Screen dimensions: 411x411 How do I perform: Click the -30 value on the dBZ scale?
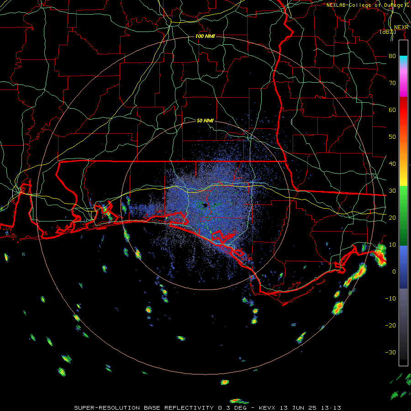[x=390, y=352]
